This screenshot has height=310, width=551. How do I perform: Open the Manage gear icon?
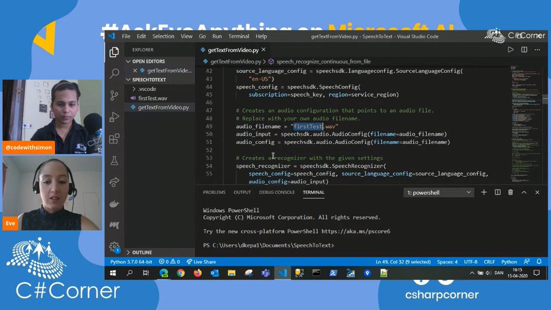[x=114, y=247]
